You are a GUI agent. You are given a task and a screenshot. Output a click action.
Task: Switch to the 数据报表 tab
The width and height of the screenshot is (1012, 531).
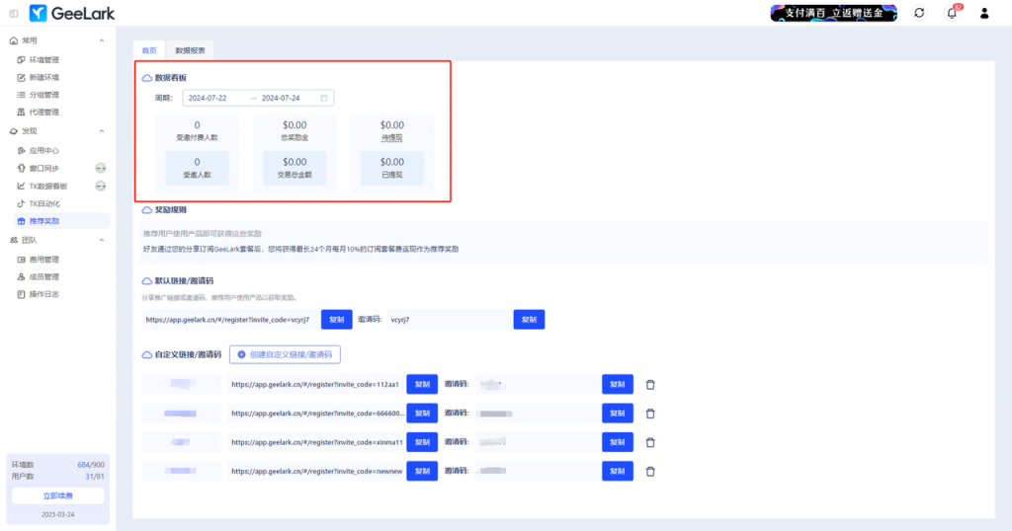click(x=188, y=49)
